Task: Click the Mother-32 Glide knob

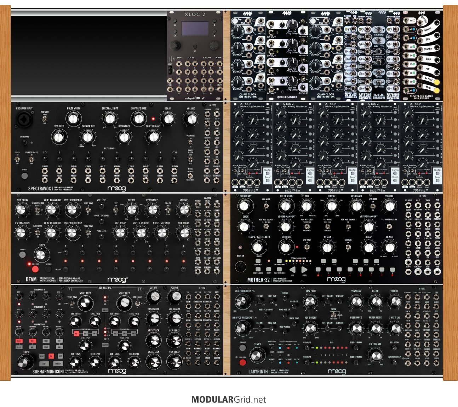Action: coord(245,226)
